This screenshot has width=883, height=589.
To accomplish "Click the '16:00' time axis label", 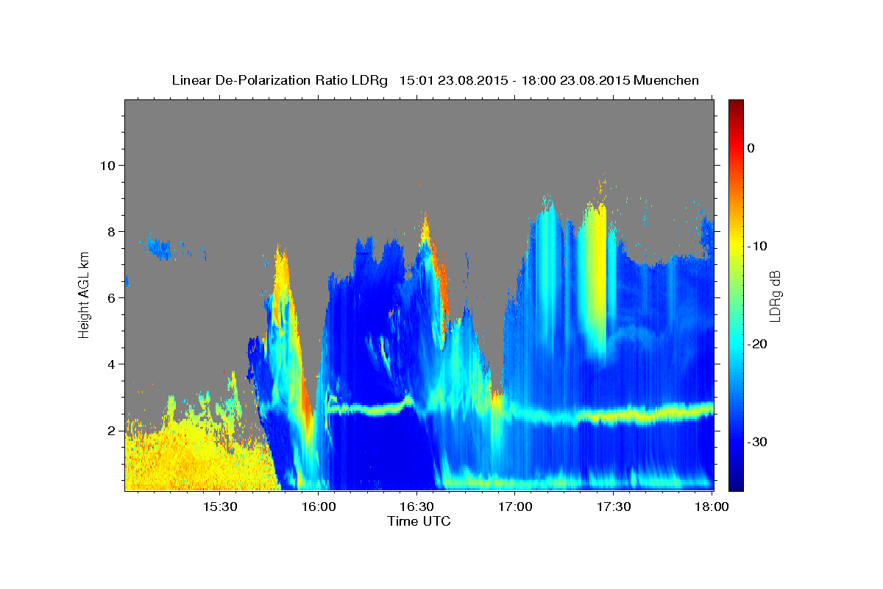I will coord(318,507).
